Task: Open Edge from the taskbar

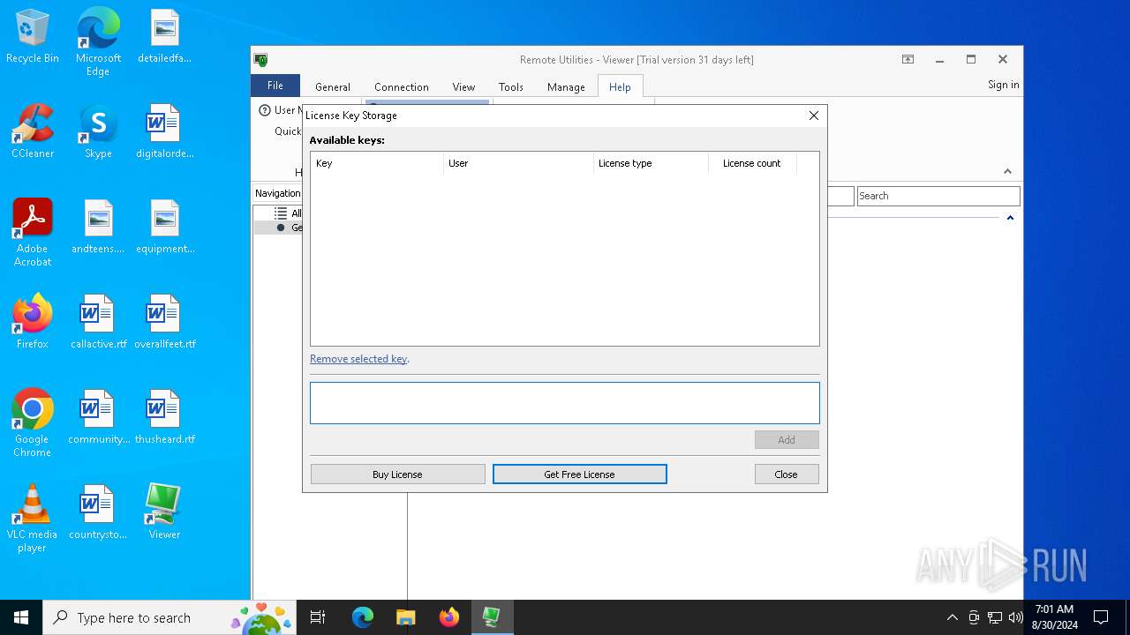Action: [x=363, y=617]
